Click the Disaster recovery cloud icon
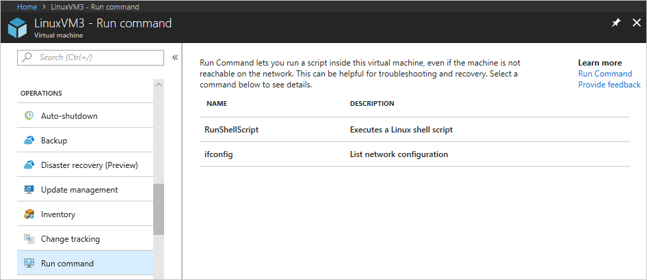This screenshot has height=280, width=647. 29,165
